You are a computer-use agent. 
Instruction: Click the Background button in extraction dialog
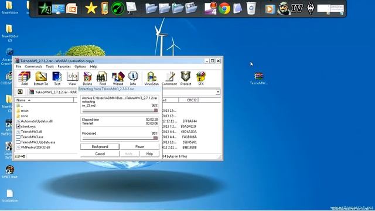click(100, 147)
